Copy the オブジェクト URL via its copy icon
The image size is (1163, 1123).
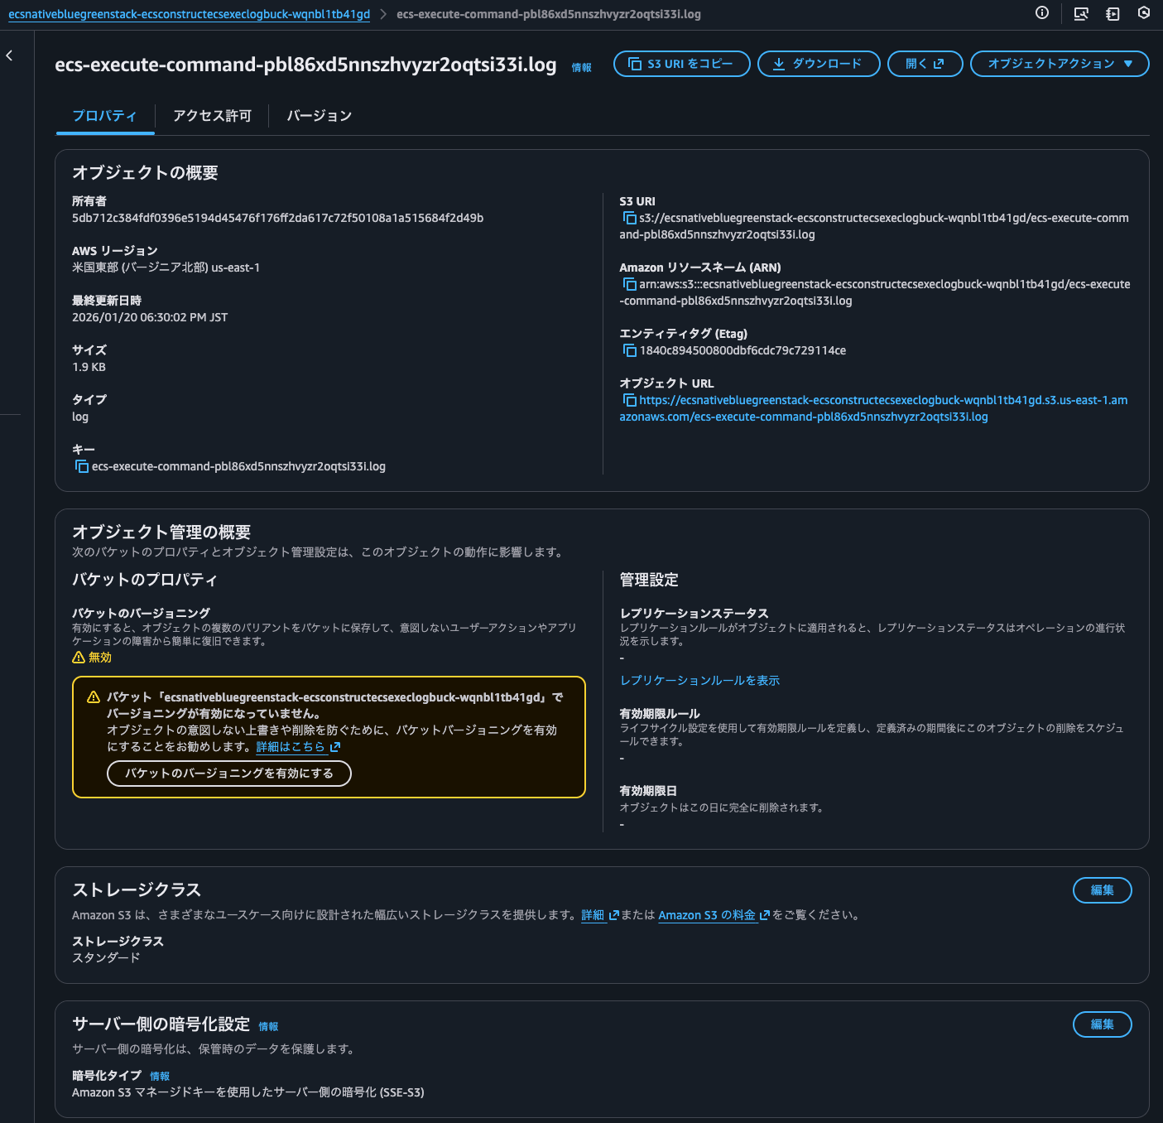pyautogui.click(x=629, y=400)
